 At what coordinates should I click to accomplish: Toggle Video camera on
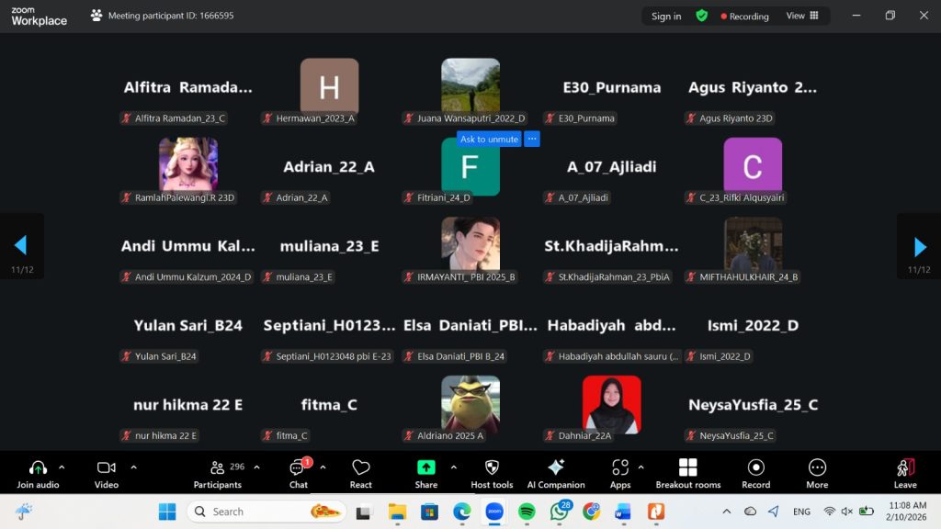pos(107,474)
